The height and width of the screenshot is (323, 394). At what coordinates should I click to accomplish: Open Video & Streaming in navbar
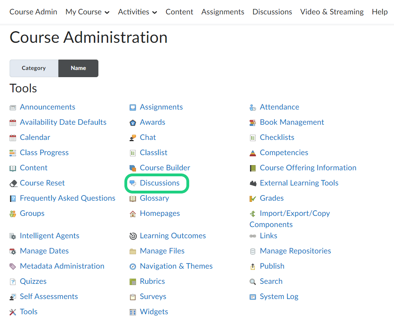pos(332,12)
